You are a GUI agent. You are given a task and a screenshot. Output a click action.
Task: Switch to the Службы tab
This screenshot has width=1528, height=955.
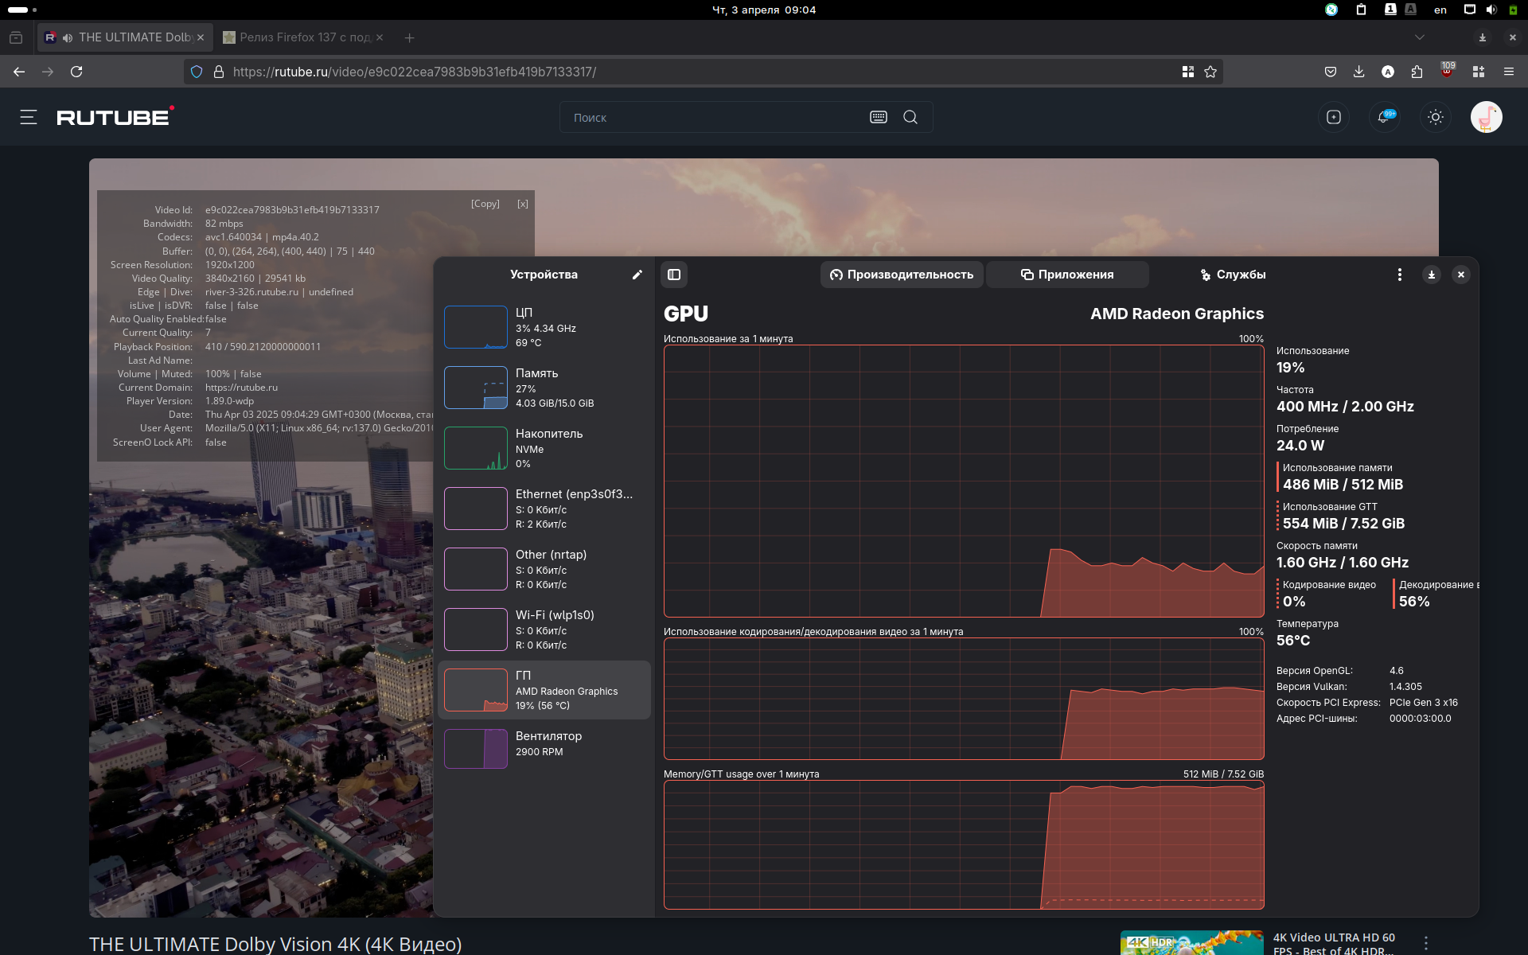1233,275
